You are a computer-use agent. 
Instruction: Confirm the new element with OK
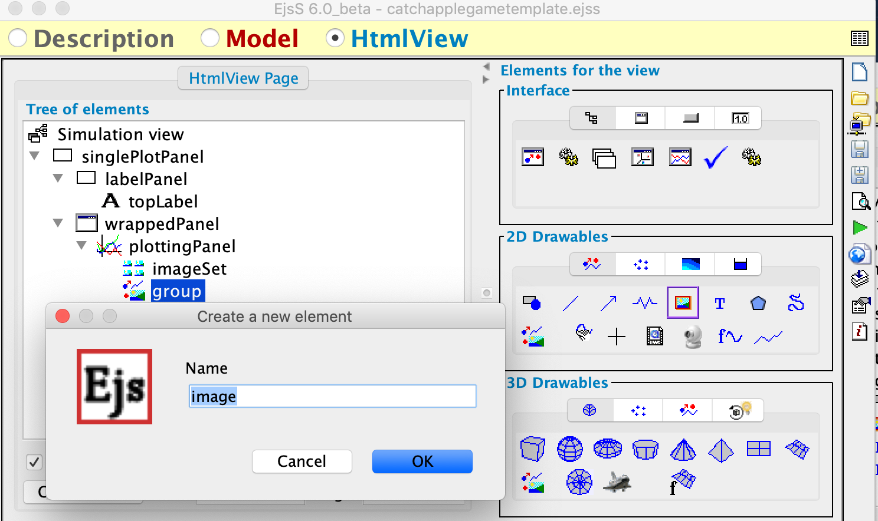(422, 461)
